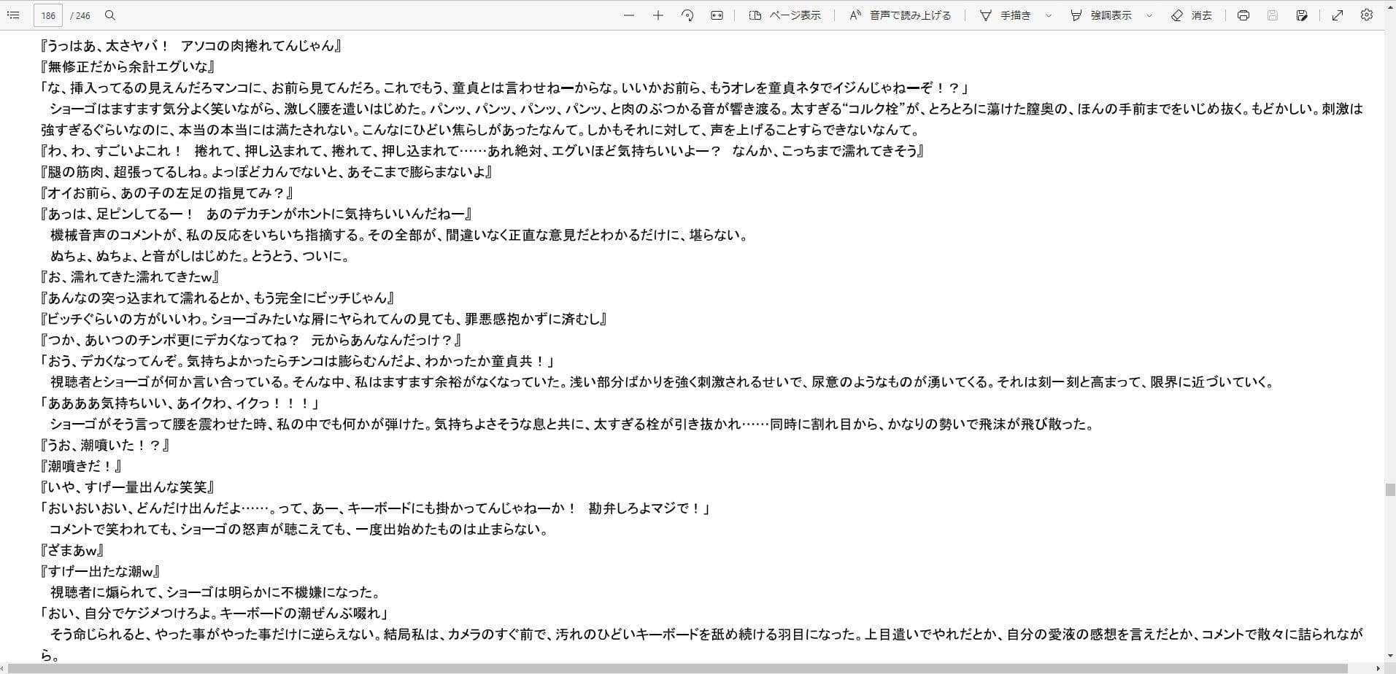Zoom out the page

pos(628,15)
